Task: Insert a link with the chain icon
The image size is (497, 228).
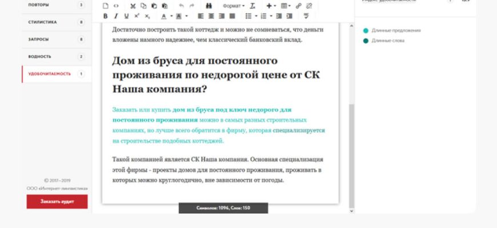Action: pos(299,6)
